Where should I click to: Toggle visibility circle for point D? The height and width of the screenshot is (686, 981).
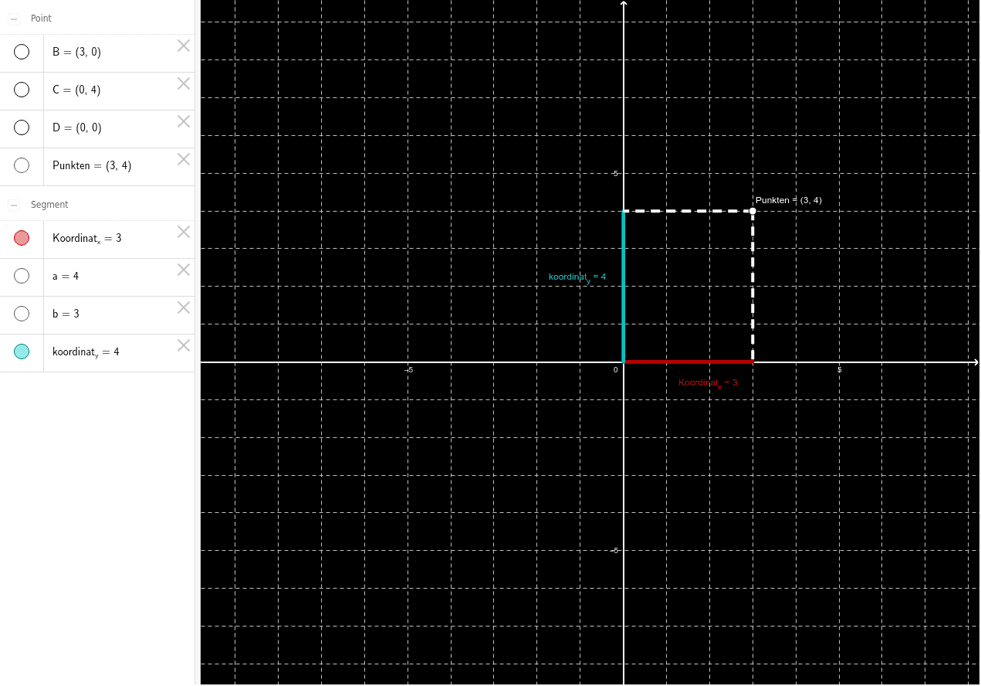tap(22, 127)
